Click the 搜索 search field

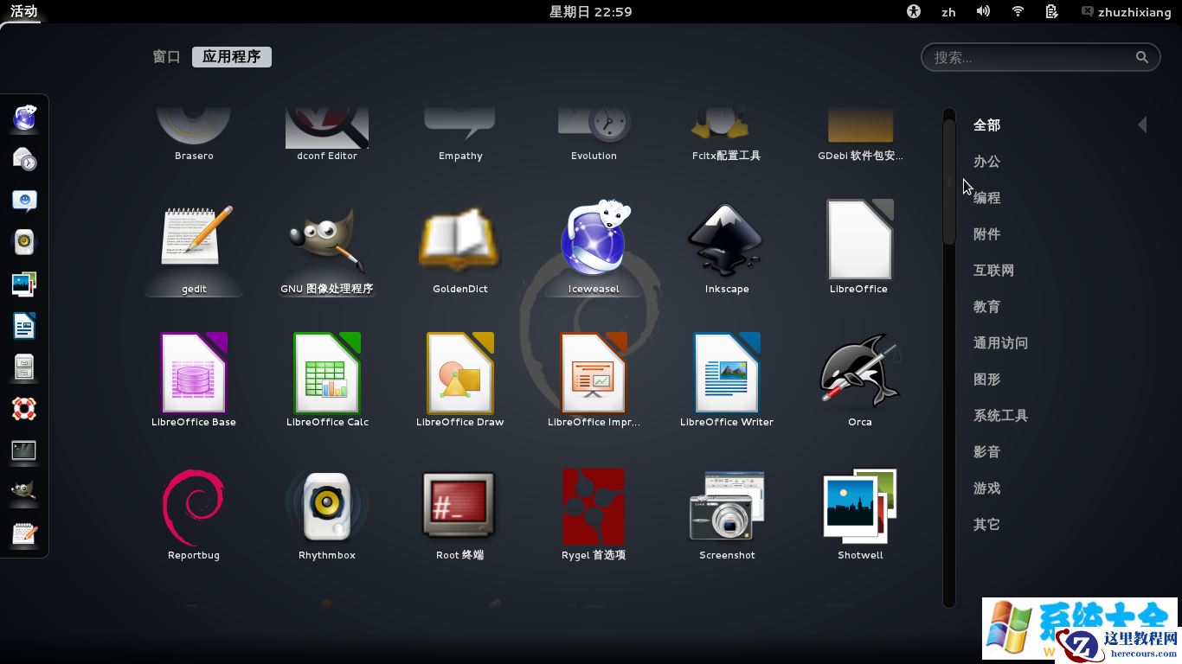(1040, 57)
